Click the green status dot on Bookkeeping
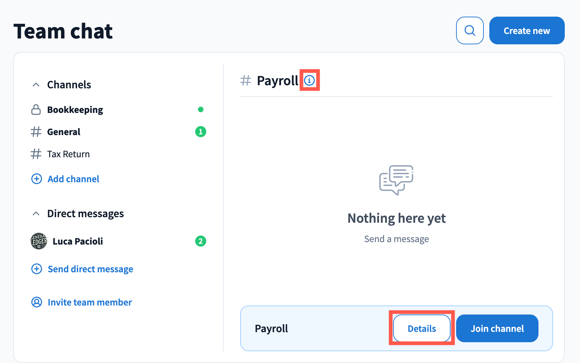Image resolution: width=580 pixels, height=363 pixels. point(201,109)
